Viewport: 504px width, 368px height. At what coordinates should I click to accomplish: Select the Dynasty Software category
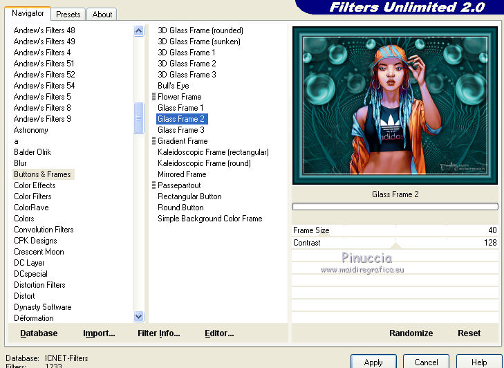coord(43,307)
